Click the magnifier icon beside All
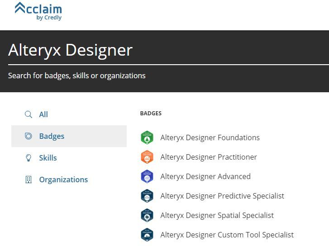 tap(29, 114)
